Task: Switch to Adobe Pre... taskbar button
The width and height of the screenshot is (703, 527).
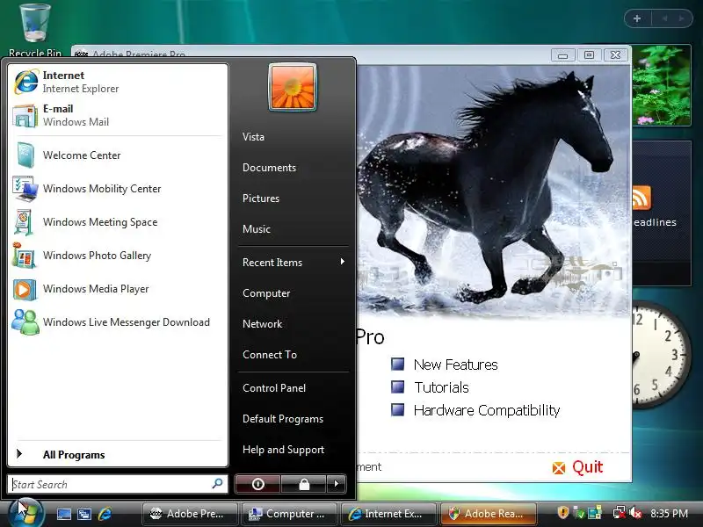Action: pyautogui.click(x=190, y=514)
